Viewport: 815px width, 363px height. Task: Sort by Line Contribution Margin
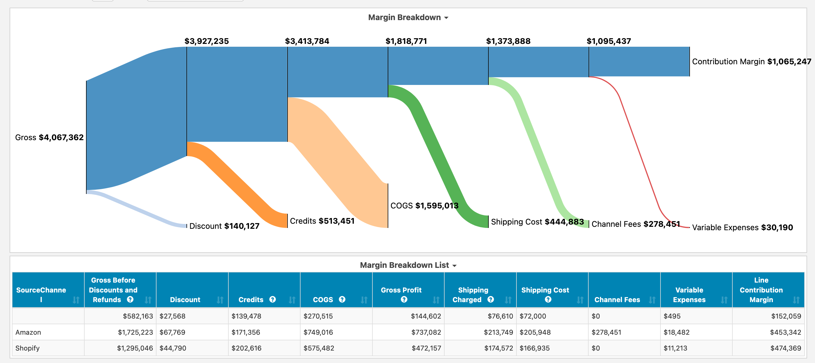pyautogui.click(x=798, y=300)
